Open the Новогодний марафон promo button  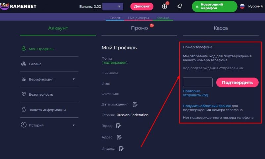[214, 6]
